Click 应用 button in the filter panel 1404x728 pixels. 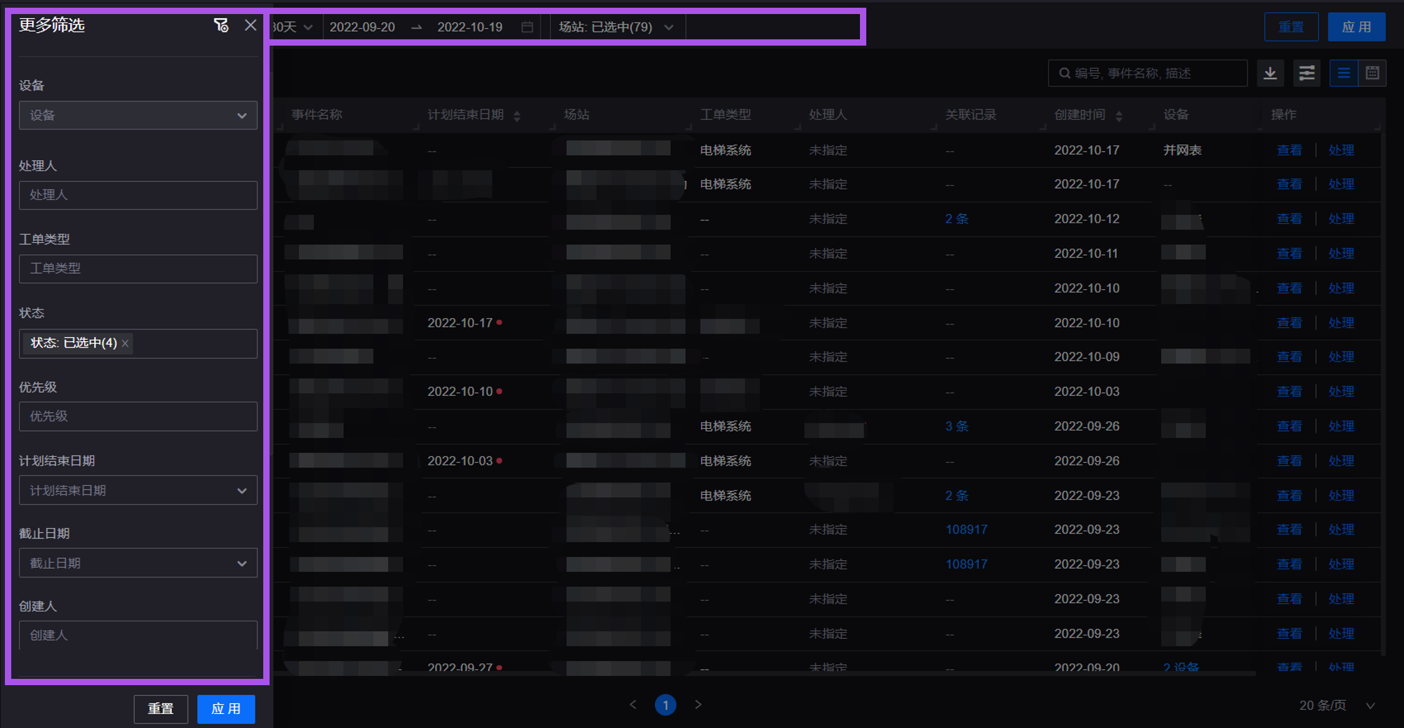click(225, 709)
